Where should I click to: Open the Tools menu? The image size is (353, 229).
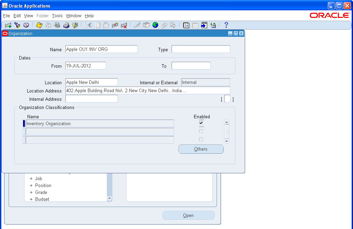[57, 16]
